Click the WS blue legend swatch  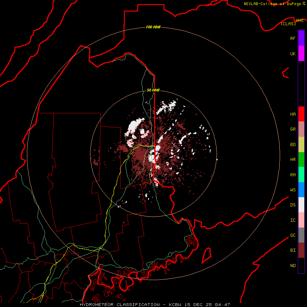coord(301,190)
